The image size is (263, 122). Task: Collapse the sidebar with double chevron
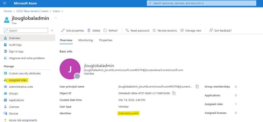click(x=52, y=31)
